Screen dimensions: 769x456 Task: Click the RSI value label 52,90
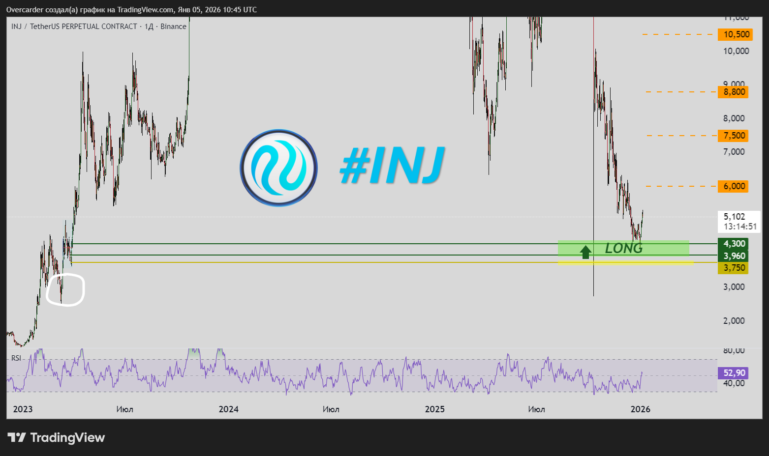(x=734, y=373)
